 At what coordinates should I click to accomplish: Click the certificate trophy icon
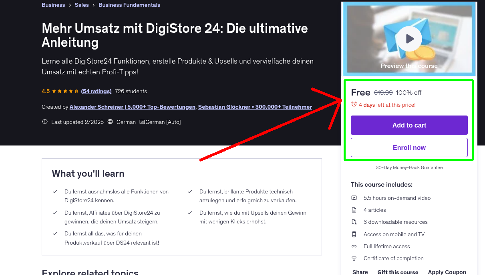pyautogui.click(x=354, y=258)
